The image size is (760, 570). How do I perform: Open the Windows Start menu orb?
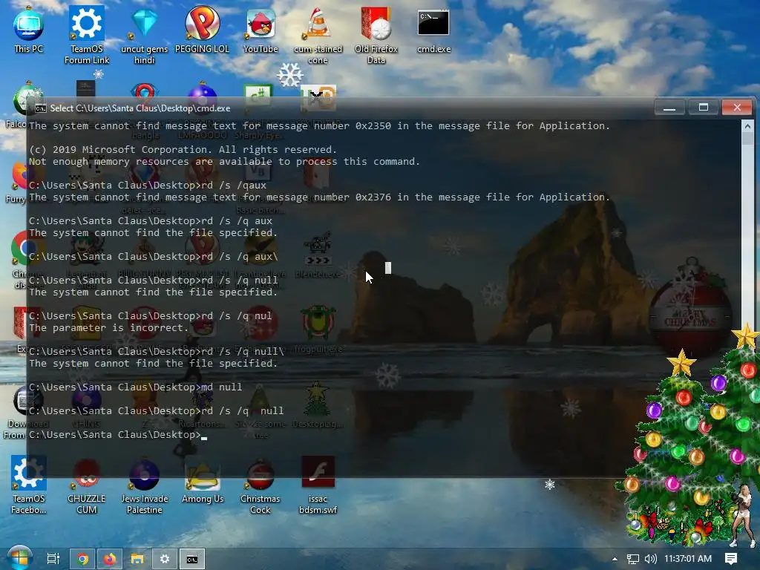[x=19, y=558]
